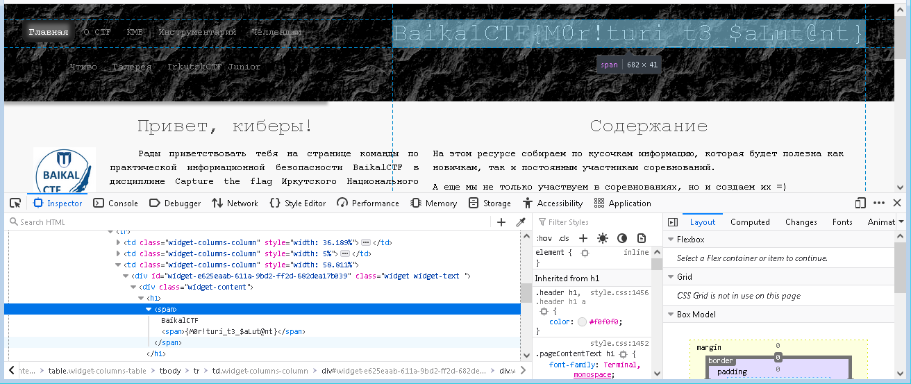Collapse the Flexbox section
This screenshot has width=911, height=384.
tap(671, 240)
